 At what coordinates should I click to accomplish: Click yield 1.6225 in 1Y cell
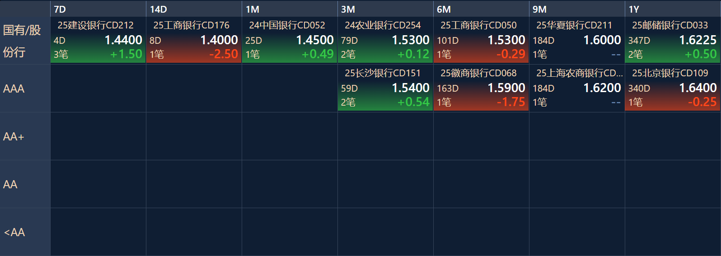[698, 40]
